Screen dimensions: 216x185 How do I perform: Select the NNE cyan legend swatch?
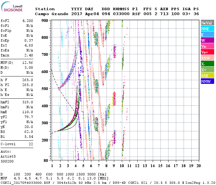tap(207, 29)
